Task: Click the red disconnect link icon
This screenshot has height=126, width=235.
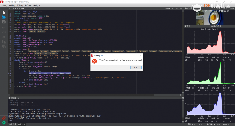Action: click(x=4, y=118)
